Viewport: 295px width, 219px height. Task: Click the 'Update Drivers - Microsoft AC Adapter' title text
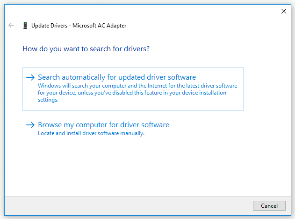click(x=79, y=26)
